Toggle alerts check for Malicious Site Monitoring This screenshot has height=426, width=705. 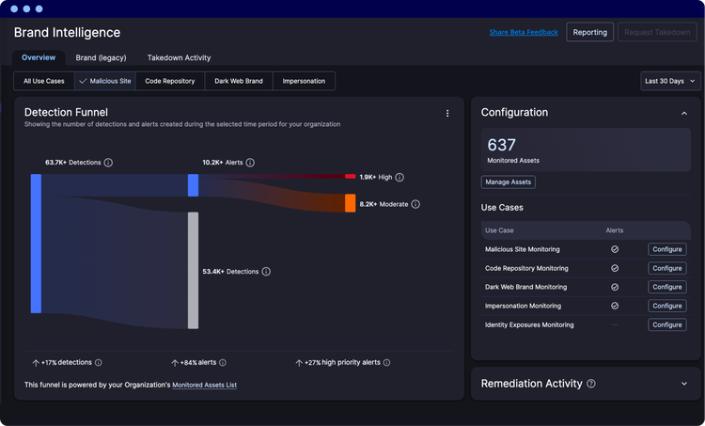click(615, 249)
